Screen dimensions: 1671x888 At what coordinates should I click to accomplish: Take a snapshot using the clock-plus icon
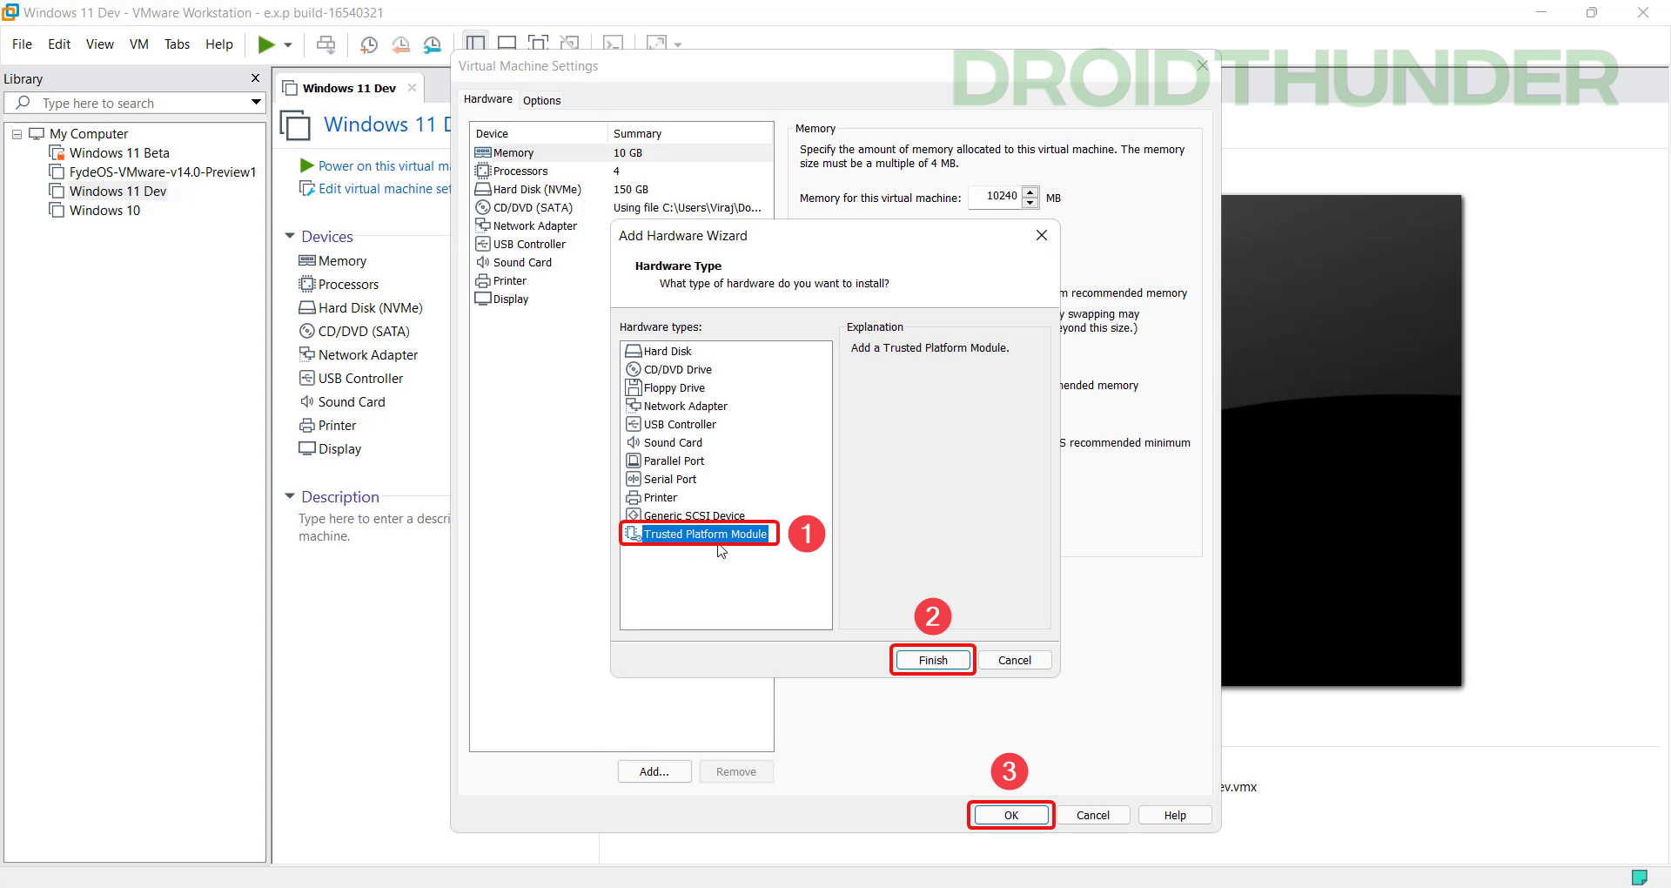pos(369,44)
